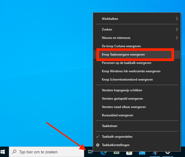Toggle 'Knop Taakweergave weergeven' option

123,55
